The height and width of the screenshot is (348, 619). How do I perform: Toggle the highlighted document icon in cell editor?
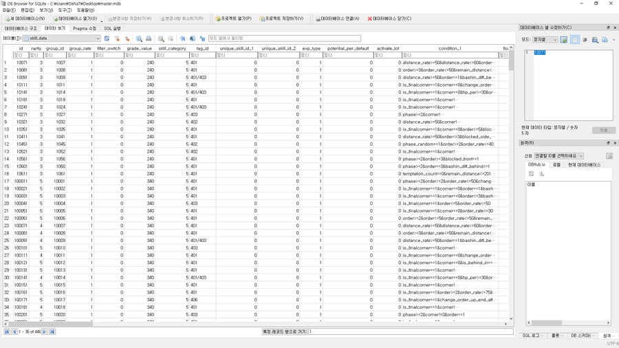(575, 39)
